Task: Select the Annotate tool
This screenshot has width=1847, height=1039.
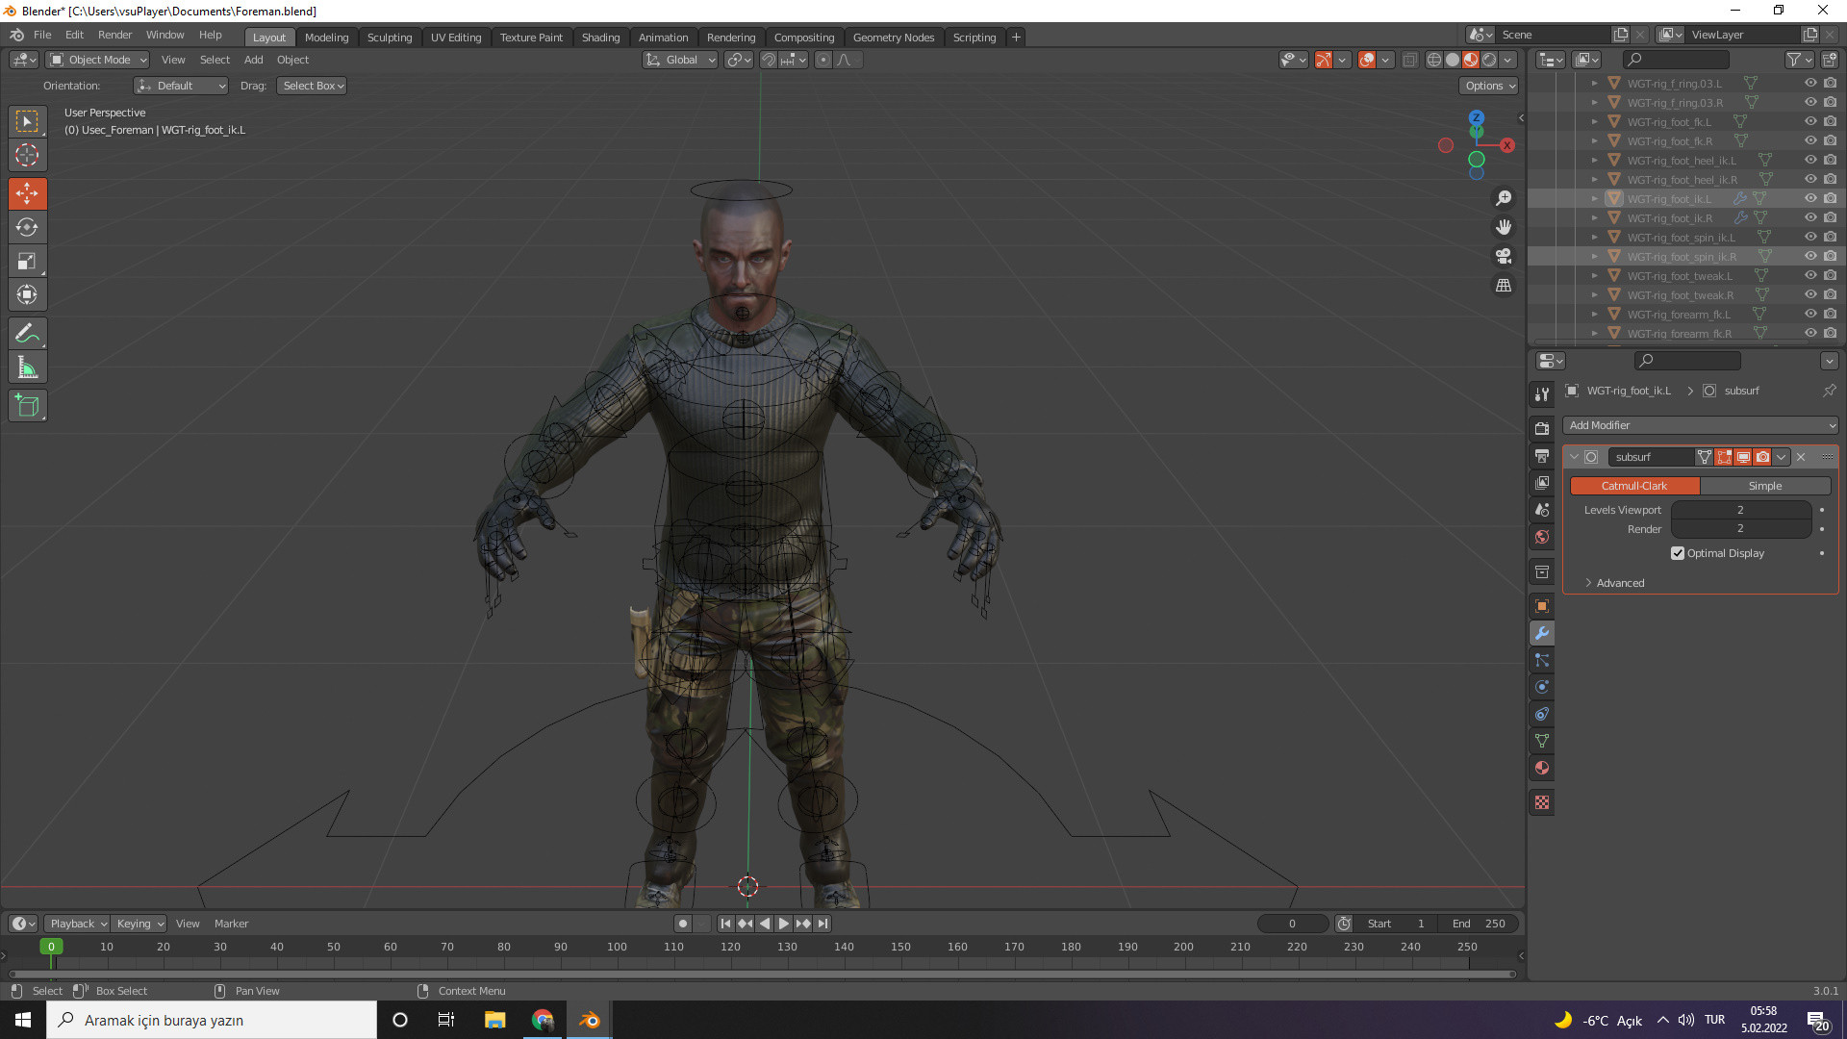Action: pyautogui.click(x=27, y=333)
